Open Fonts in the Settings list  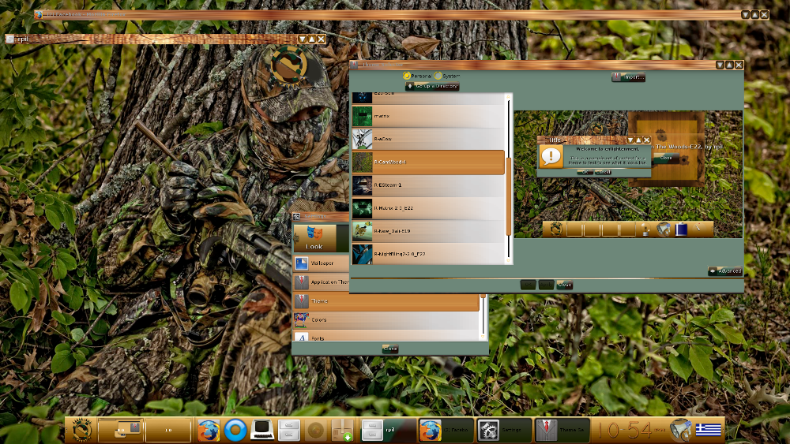(386, 336)
